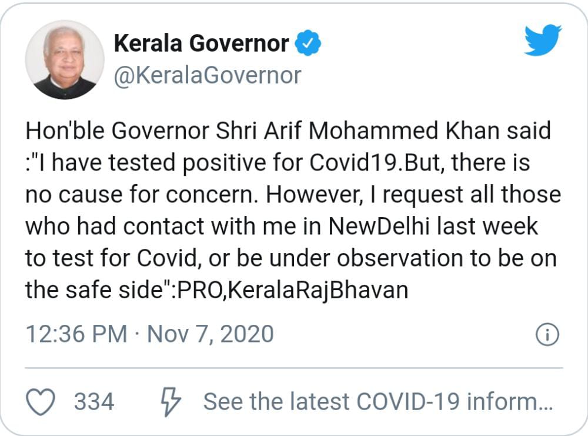Click the Nov 7, 2020 date
Viewport: 588px width, 436px height.
(210, 334)
